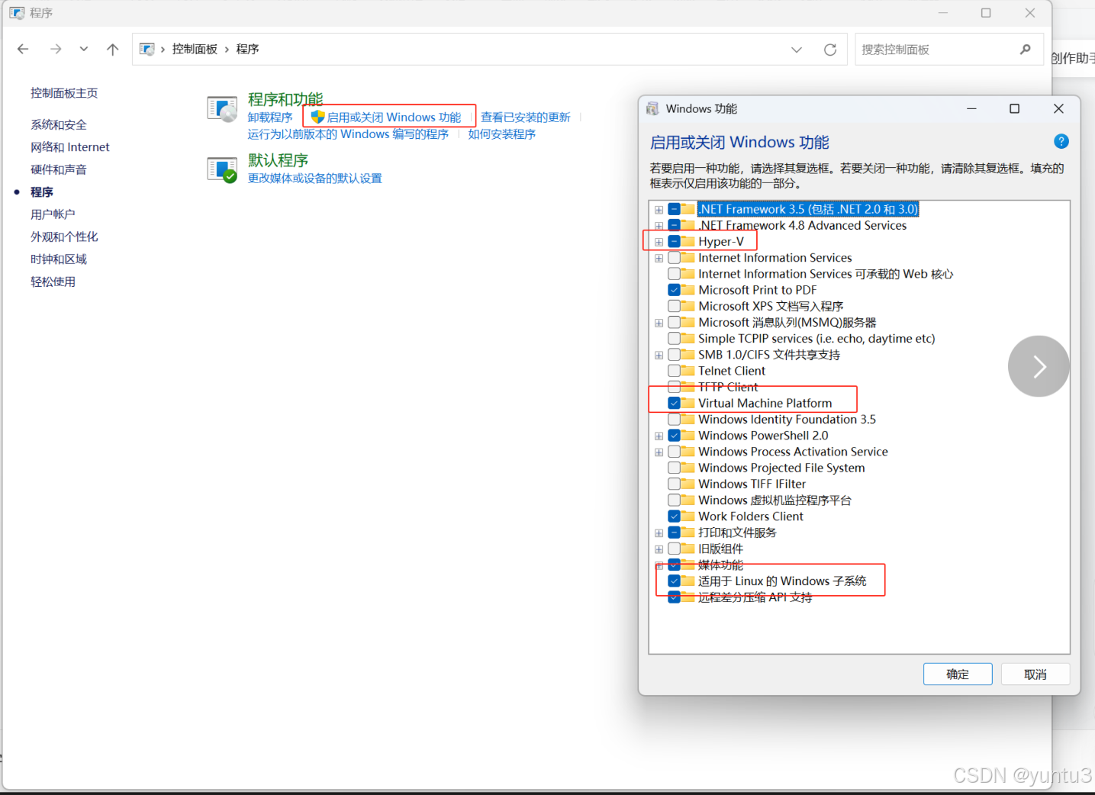Viewport: 1095px width, 795px height.
Task: Click the refresh icon in address bar
Action: point(830,49)
